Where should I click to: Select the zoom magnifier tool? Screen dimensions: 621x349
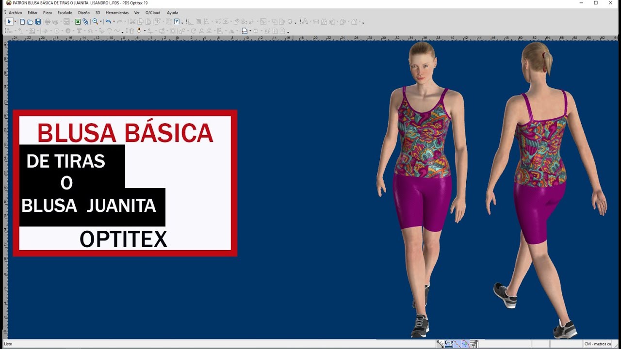point(95,22)
